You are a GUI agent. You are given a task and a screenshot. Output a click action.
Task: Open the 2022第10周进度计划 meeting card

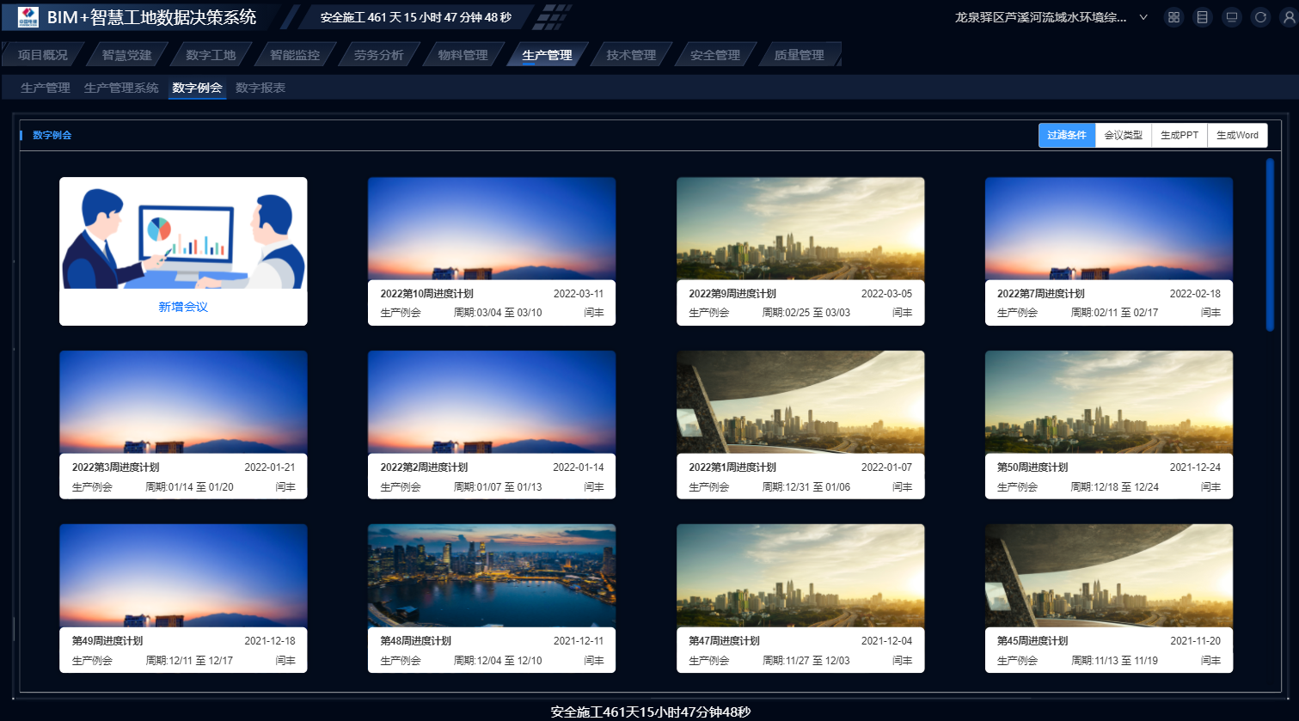pyautogui.click(x=492, y=251)
